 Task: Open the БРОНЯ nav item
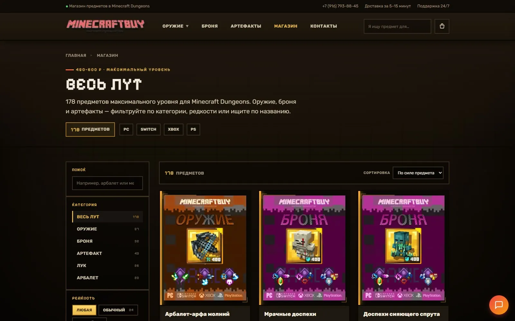click(210, 26)
